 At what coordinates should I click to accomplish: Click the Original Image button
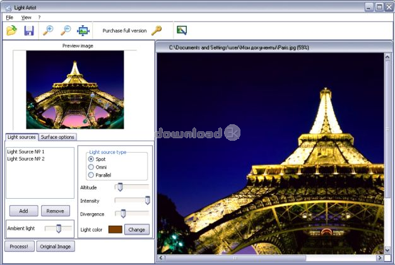56,246
